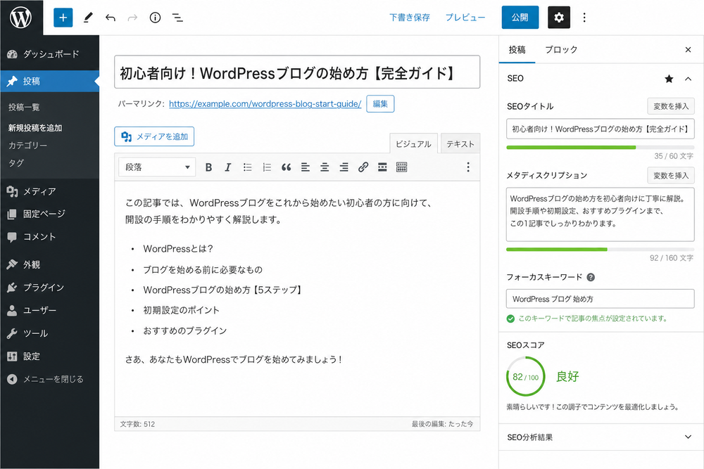Image resolution: width=704 pixels, height=469 pixels.
Task: Open the block inserter plus button
Action: [63, 18]
